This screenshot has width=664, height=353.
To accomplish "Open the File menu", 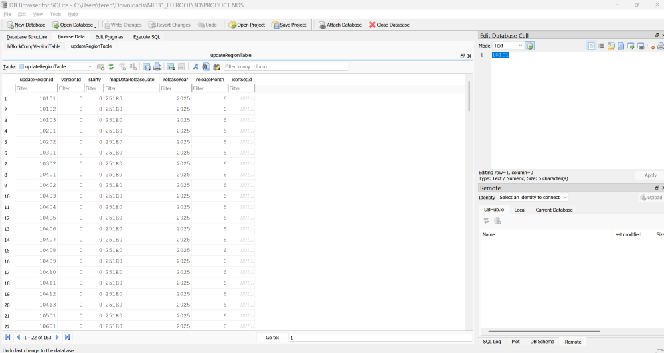I will coord(7,14).
